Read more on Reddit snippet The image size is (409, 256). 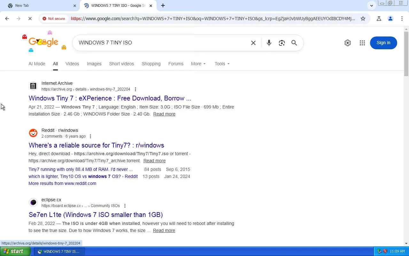coord(154,161)
